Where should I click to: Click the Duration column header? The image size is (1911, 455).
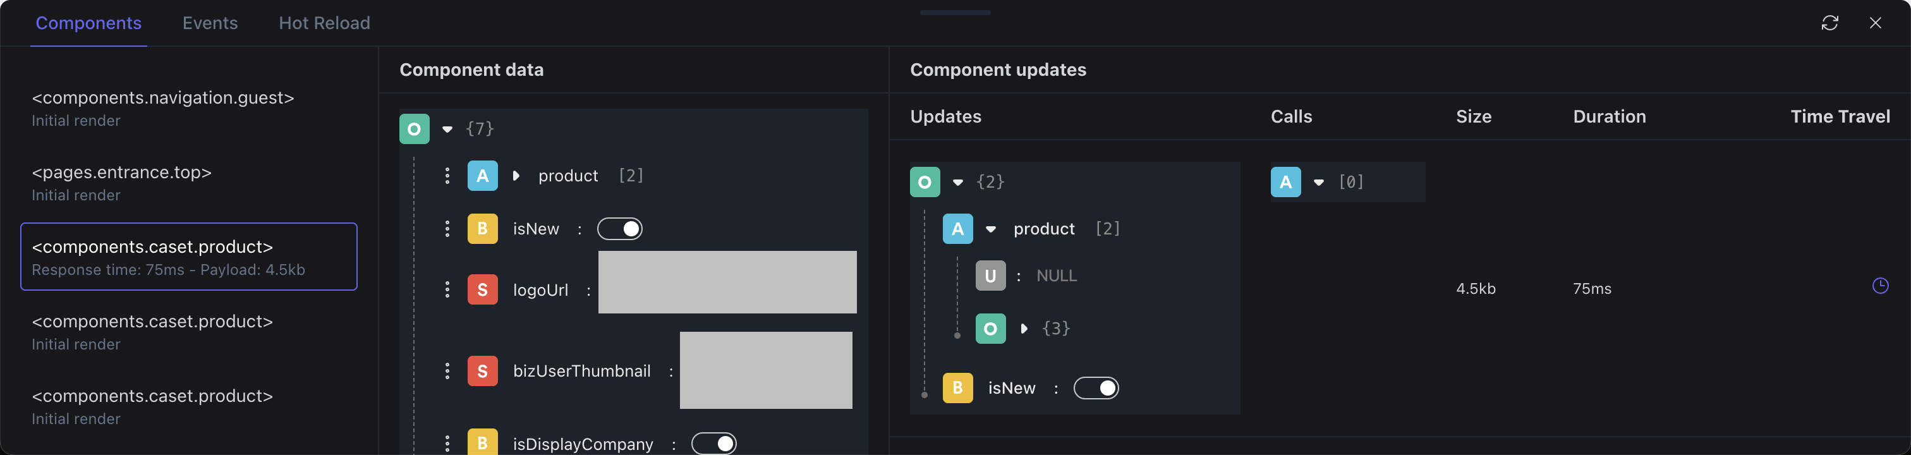click(1609, 116)
